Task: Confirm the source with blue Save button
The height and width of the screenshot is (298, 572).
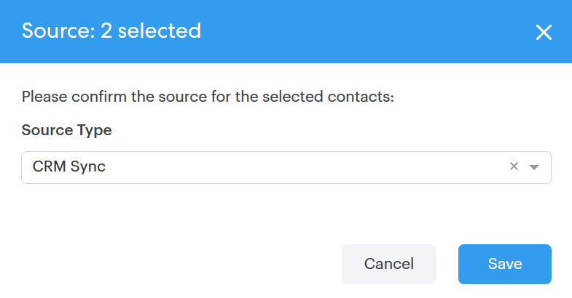Action: [504, 264]
